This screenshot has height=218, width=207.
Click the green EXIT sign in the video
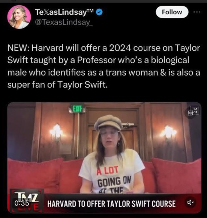click(x=77, y=109)
